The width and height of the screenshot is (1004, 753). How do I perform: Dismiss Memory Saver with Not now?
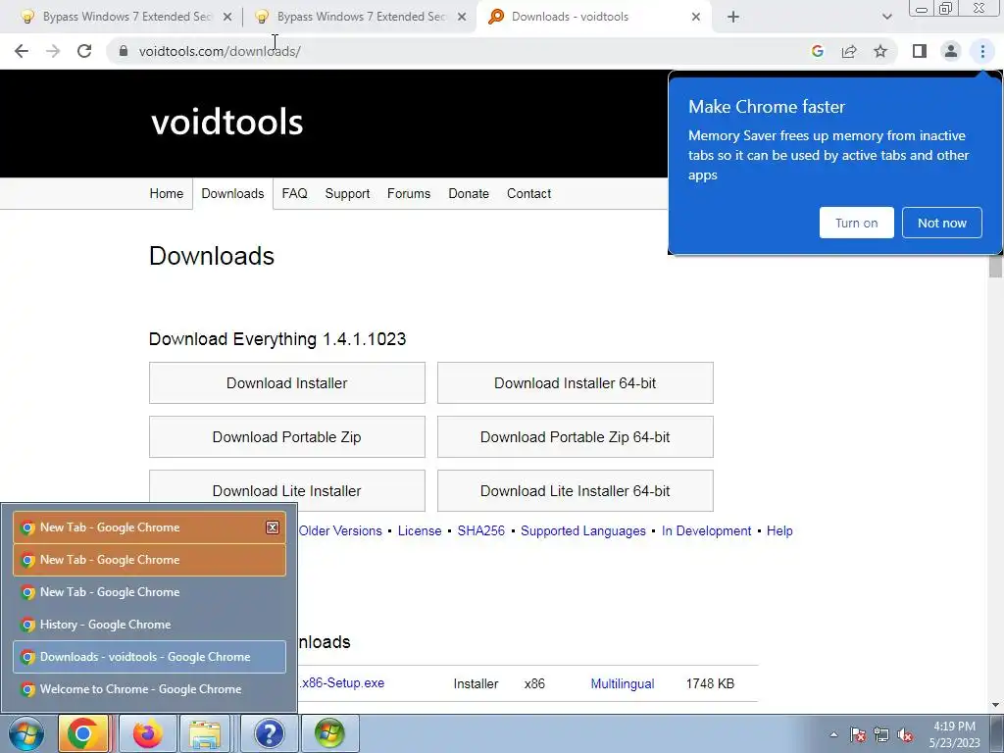pos(941,223)
